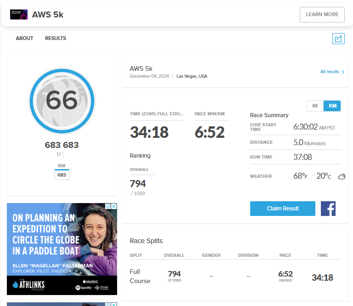Open the share icon button
353x306 pixels.
click(338, 39)
